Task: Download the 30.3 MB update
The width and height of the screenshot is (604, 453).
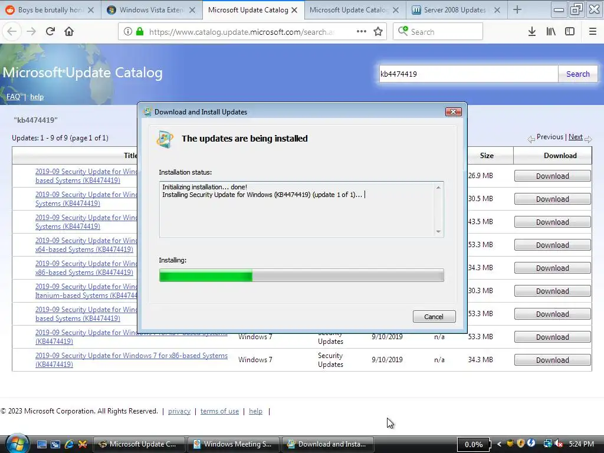Action: pos(552,291)
